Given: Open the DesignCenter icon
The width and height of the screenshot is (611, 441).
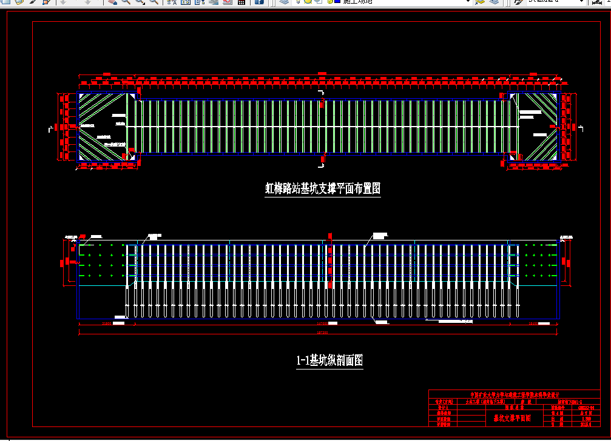Looking at the screenshot, I should [x=186, y=2].
